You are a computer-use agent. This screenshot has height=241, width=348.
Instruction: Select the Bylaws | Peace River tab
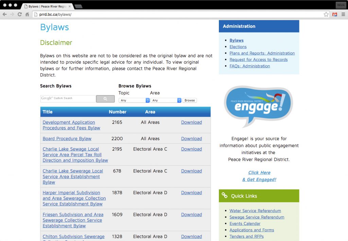47,6
